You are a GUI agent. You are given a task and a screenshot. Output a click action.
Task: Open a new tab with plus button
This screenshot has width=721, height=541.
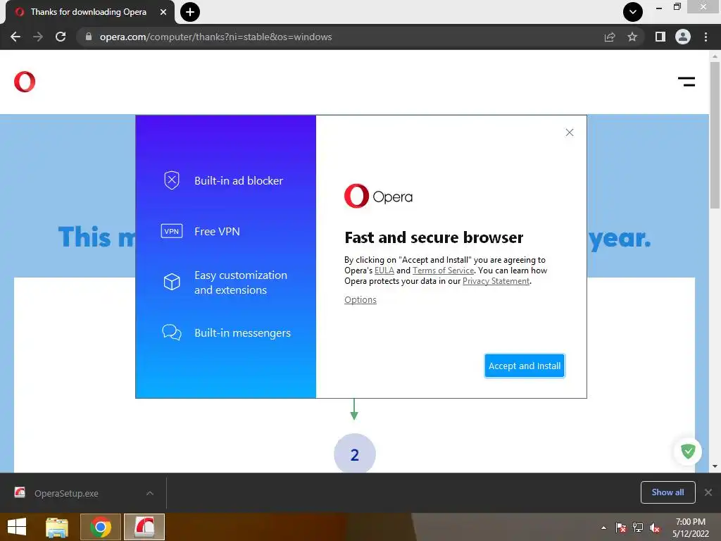coord(190,12)
